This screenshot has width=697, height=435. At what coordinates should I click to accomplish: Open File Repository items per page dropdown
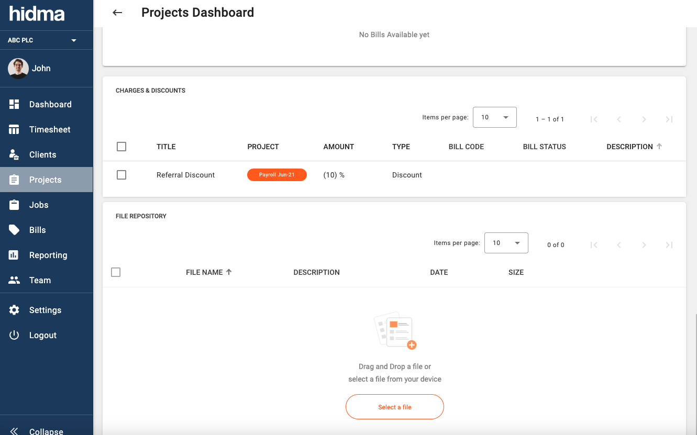click(506, 243)
